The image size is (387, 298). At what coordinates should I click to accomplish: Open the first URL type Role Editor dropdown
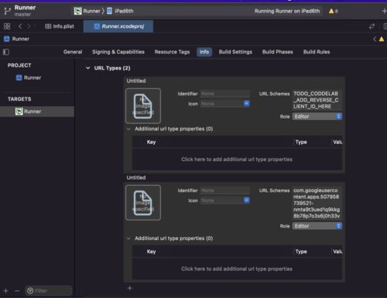click(317, 117)
